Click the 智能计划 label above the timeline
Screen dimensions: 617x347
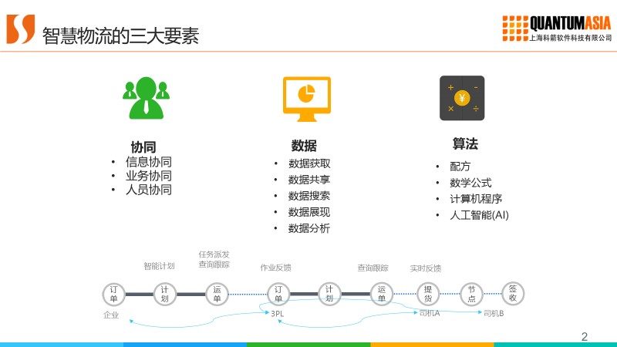(159, 266)
